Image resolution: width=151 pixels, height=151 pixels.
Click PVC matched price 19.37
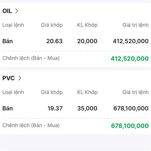point(55,108)
